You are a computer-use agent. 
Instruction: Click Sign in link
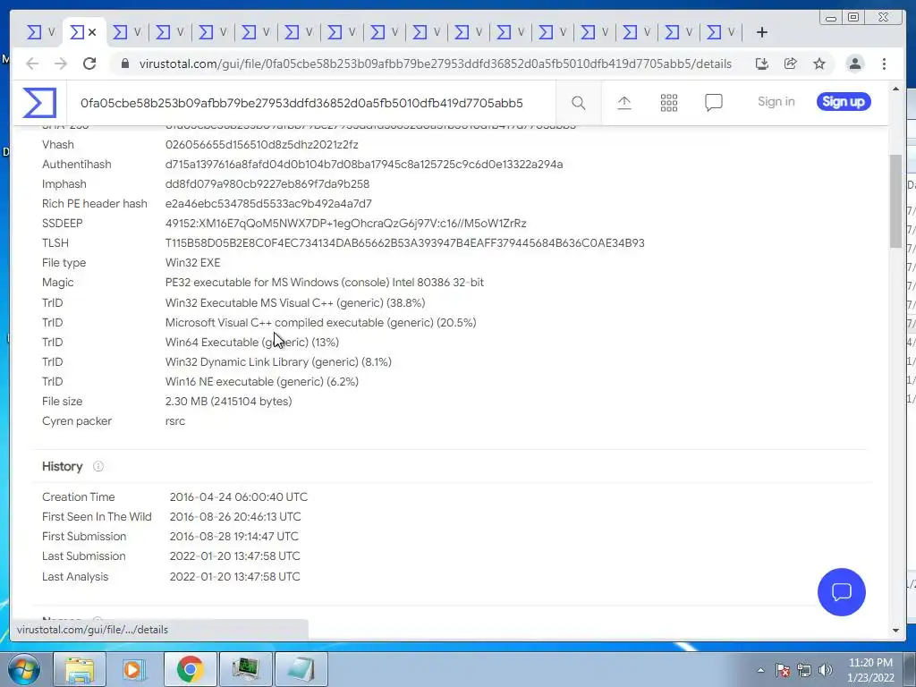click(776, 102)
